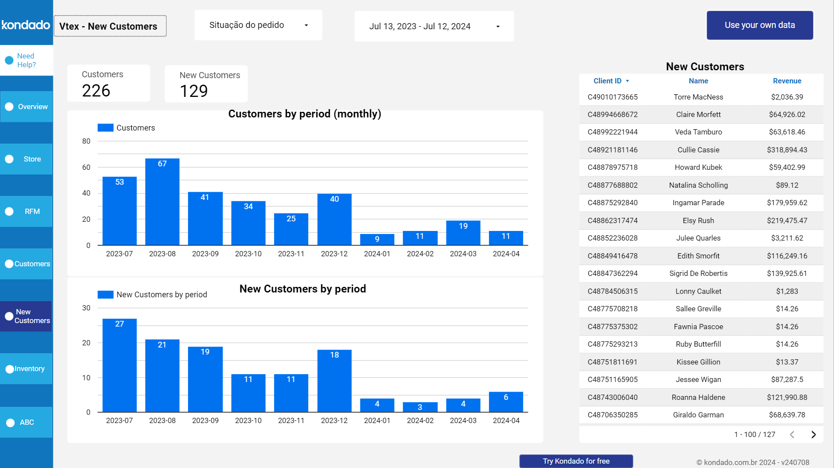Open the Inventory icon in the sidebar
This screenshot has width=834, height=468.
[9, 368]
